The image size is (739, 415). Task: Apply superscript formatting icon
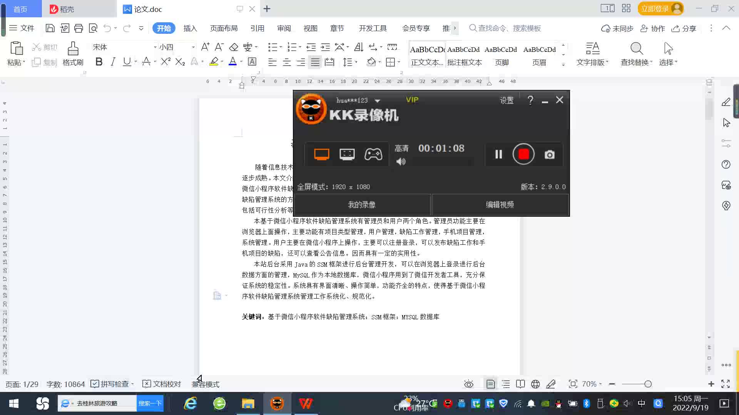pos(166,62)
